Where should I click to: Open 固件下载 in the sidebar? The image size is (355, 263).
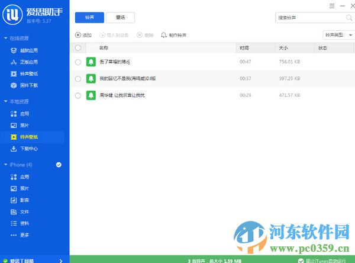[24, 85]
